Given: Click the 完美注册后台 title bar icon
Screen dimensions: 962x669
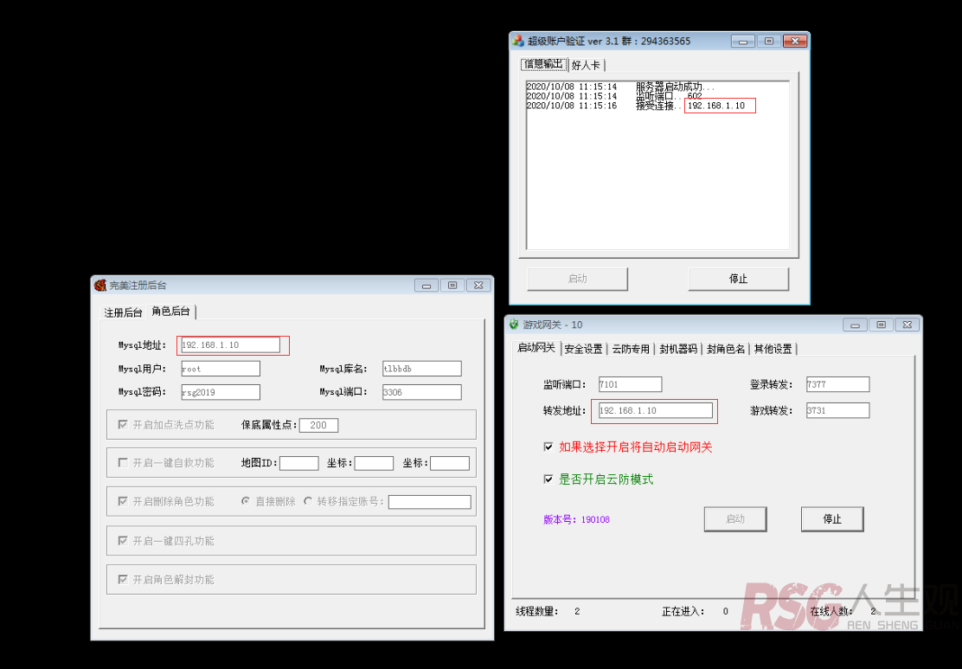Looking at the screenshot, I should click(x=100, y=285).
